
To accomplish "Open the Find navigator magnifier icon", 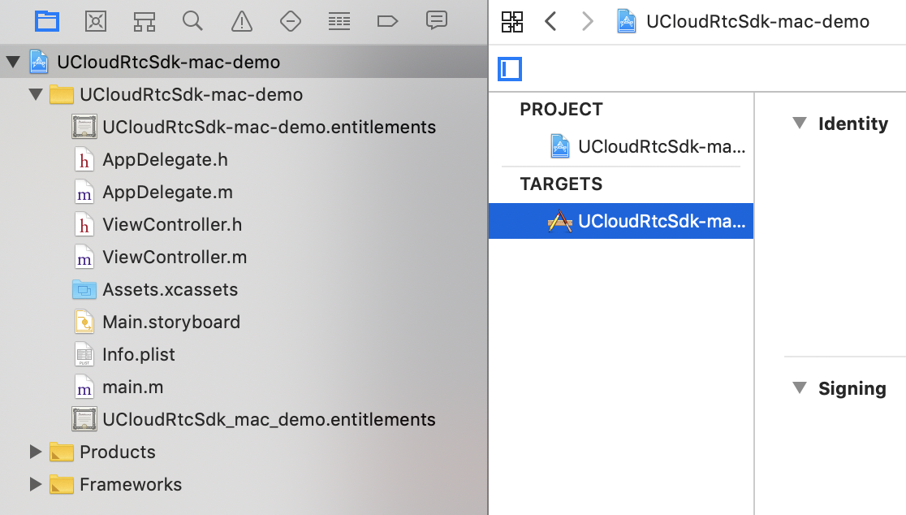I will click(x=192, y=21).
